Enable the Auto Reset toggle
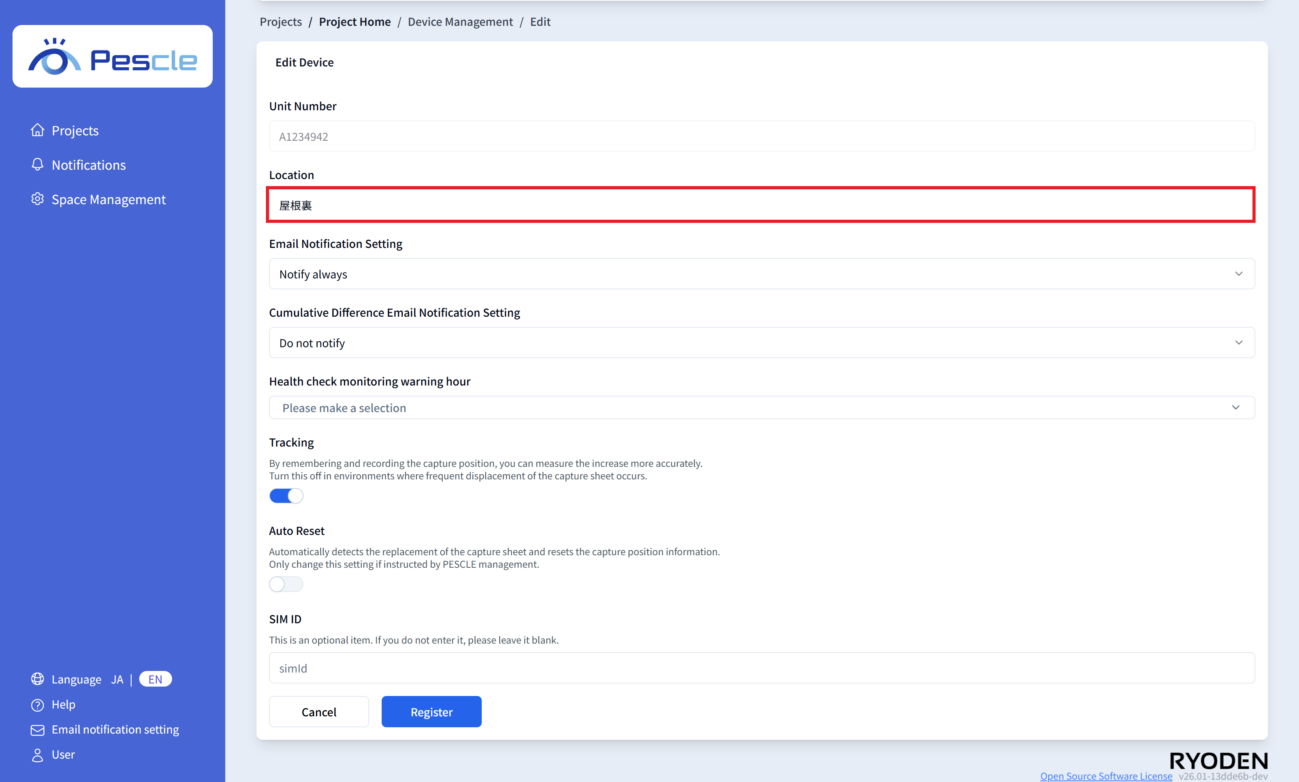 (286, 584)
